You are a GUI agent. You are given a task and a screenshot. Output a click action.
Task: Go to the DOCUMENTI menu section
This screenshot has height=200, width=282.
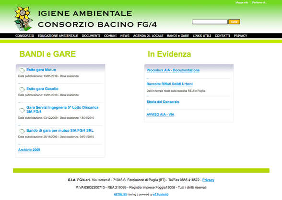tap(91, 36)
